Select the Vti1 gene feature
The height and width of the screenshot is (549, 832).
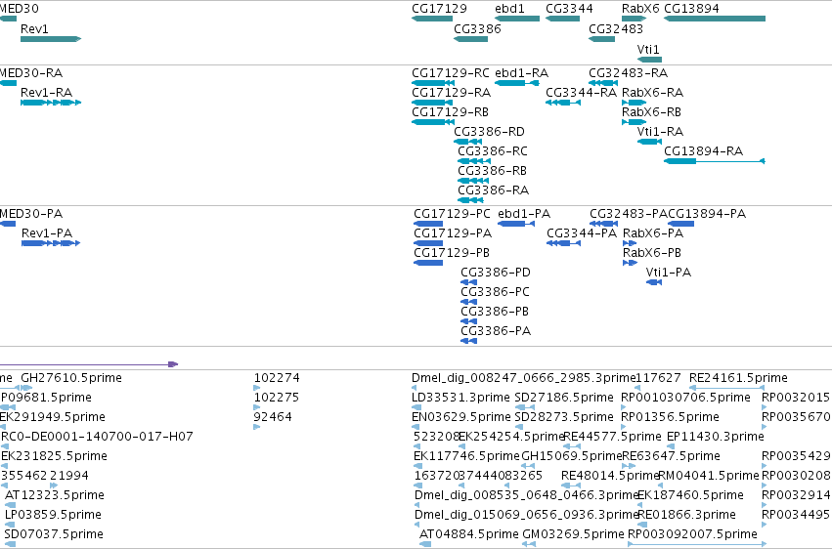click(649, 60)
